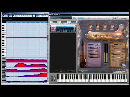Screen dimensions: 130x97
Task: Flip the On/Off switch beside the knobs
Action: [116, 26]
